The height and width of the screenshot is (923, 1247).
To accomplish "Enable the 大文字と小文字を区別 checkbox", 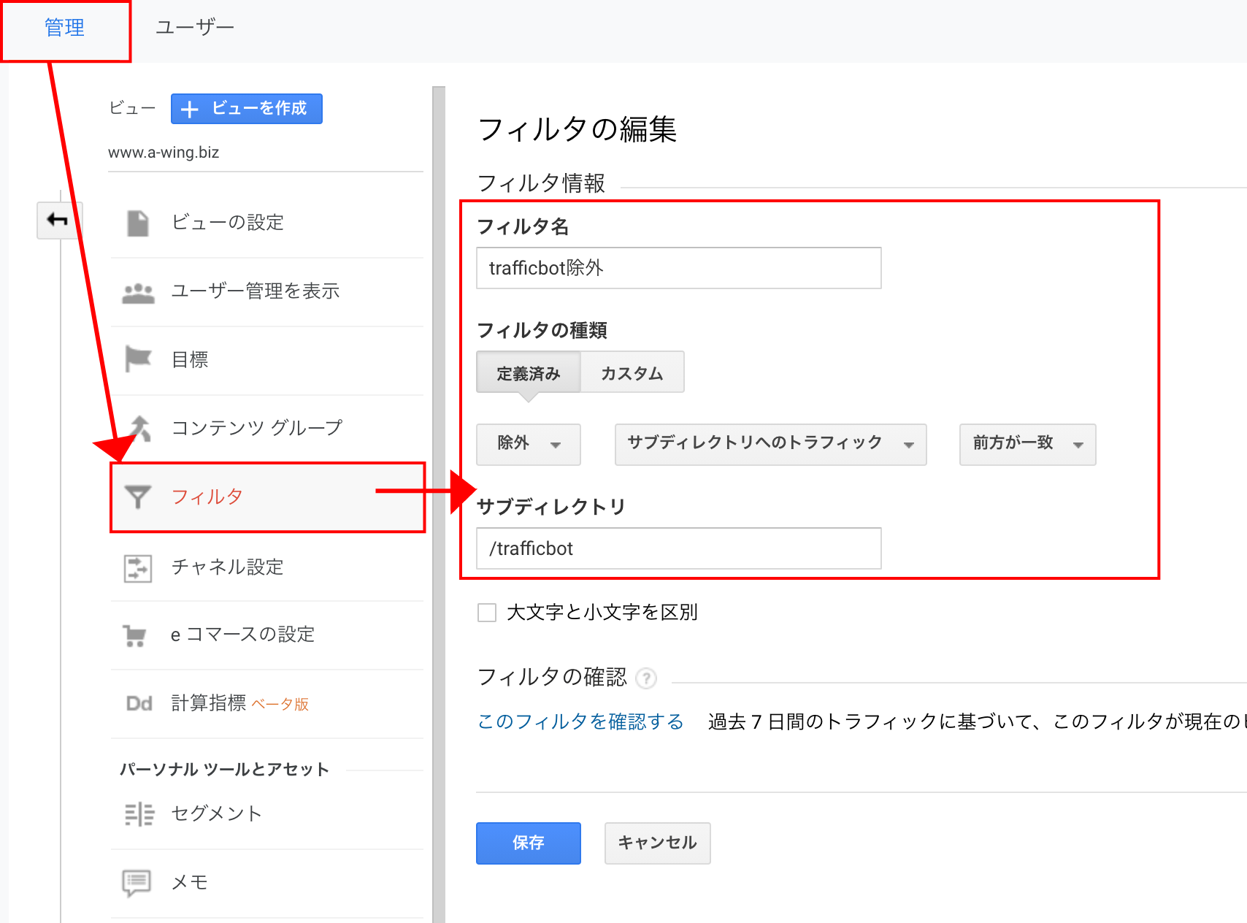I will pyautogui.click(x=487, y=612).
